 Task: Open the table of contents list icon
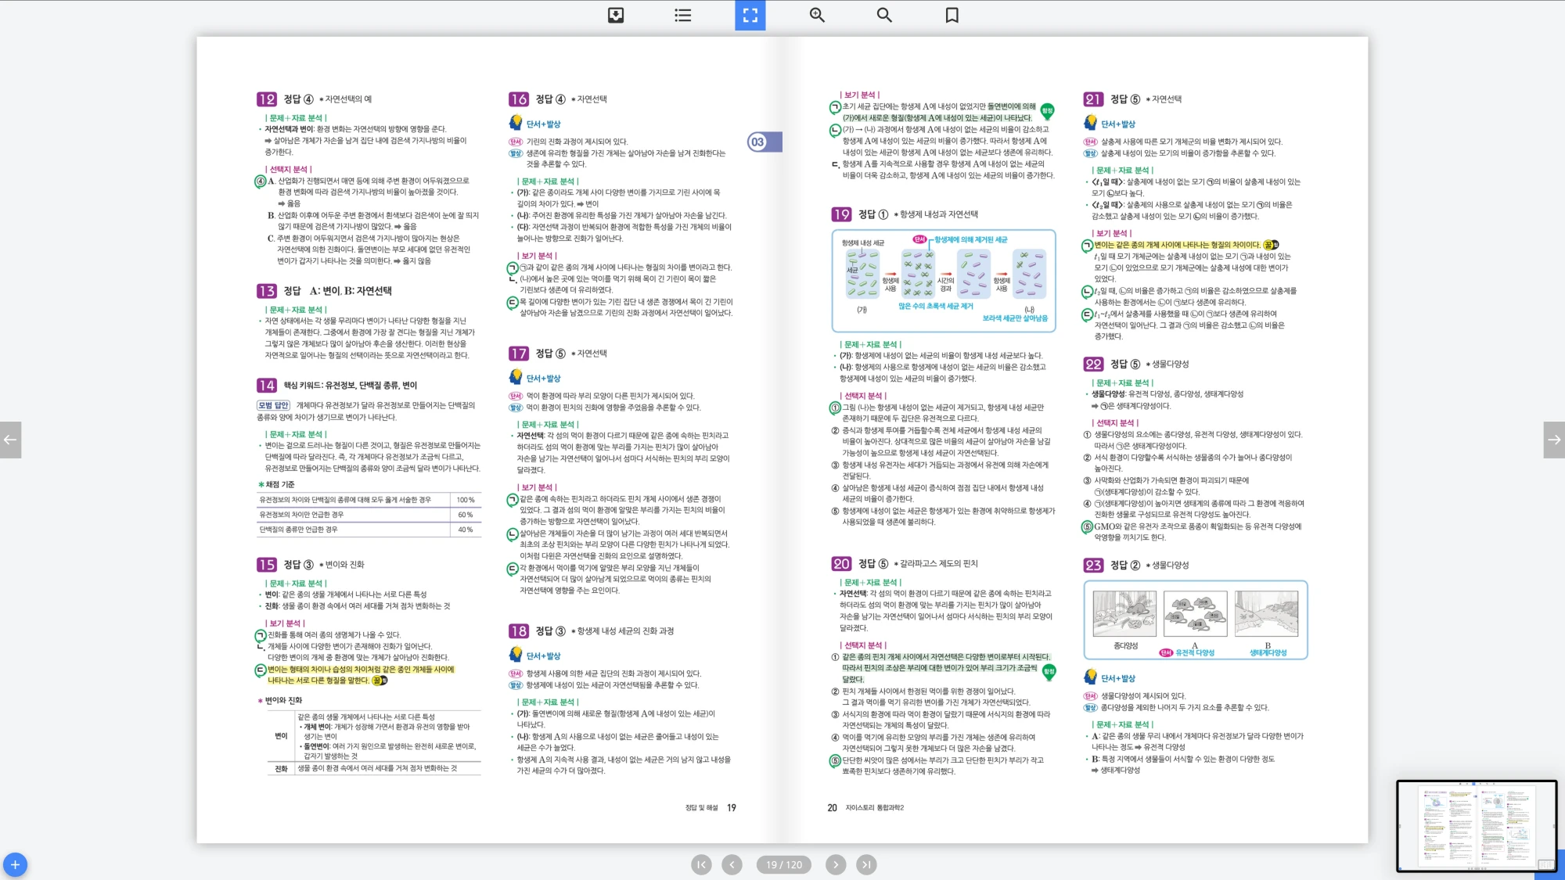pos(682,15)
